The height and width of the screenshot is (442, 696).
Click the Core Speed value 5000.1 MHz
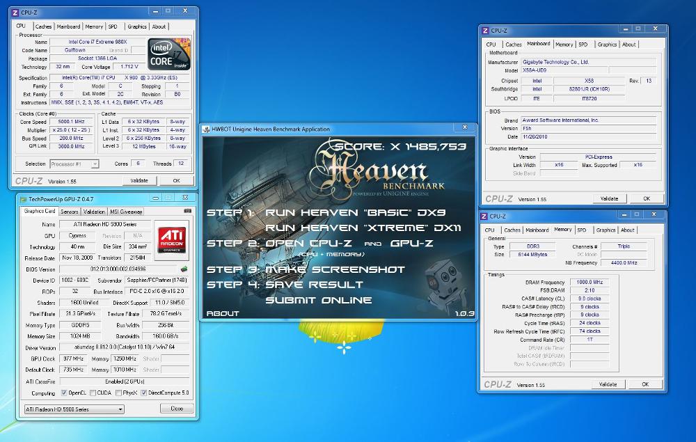(72, 122)
